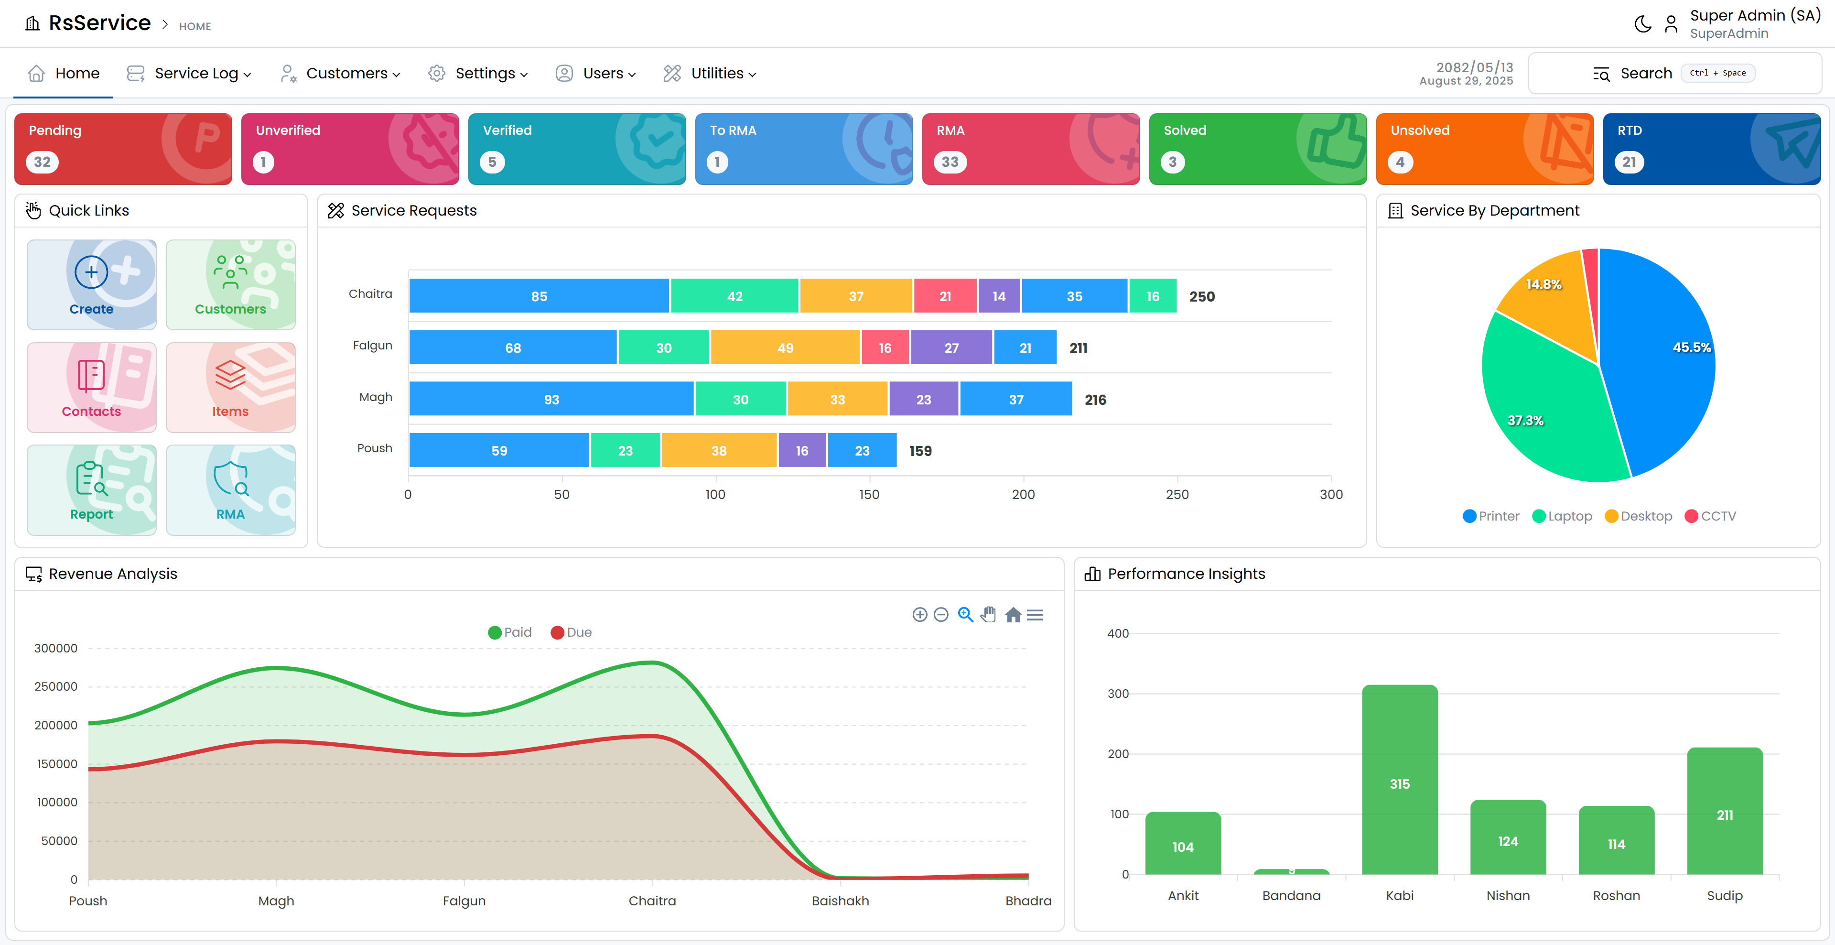Click the Chaitra bar segment labeled 85
The image size is (1835, 945).
click(539, 296)
